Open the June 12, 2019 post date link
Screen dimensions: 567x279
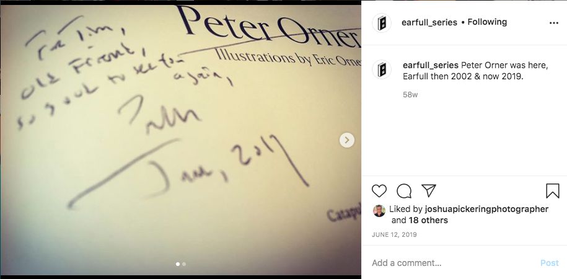click(394, 234)
